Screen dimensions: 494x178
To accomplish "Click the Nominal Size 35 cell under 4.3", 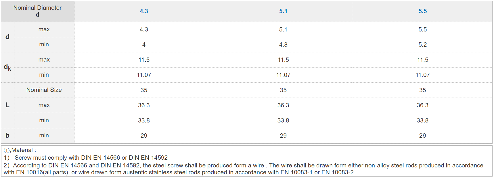I will (x=144, y=90).
